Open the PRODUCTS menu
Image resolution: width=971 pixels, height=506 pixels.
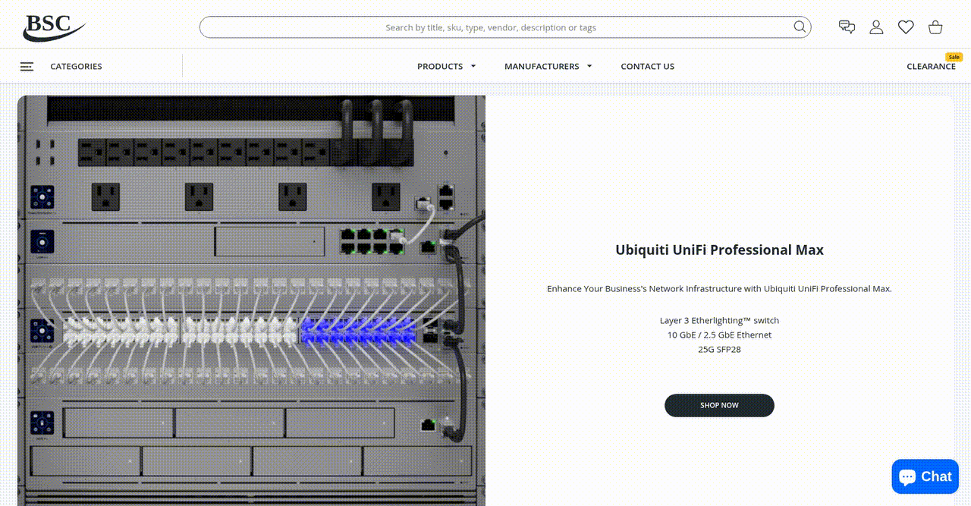[440, 67]
